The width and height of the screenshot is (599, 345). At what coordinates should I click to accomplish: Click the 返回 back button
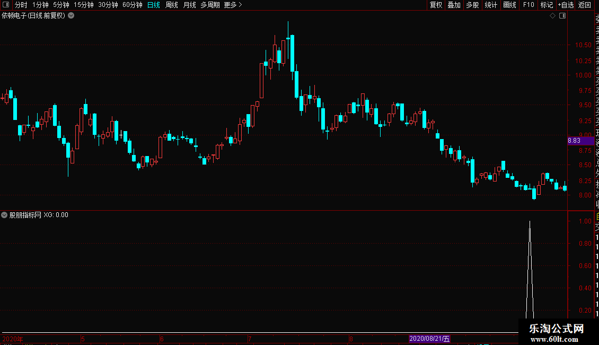coord(585,5)
